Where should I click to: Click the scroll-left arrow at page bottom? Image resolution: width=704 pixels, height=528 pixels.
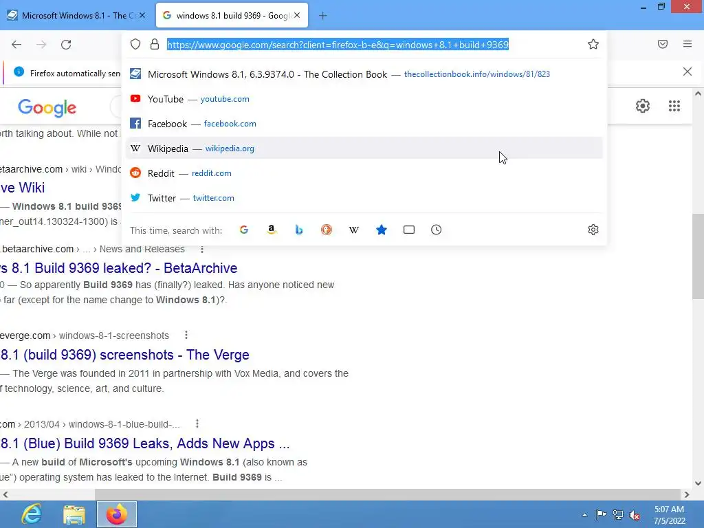[5, 494]
